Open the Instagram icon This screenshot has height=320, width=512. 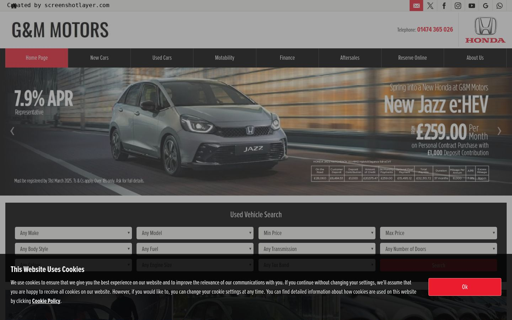tap(458, 6)
